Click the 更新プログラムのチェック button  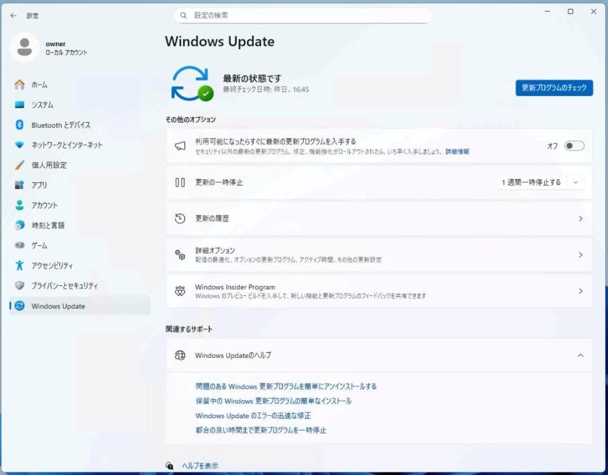pyautogui.click(x=554, y=88)
